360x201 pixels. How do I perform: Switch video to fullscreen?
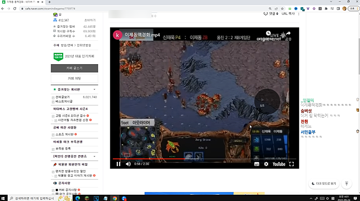pyautogui.click(x=292, y=164)
